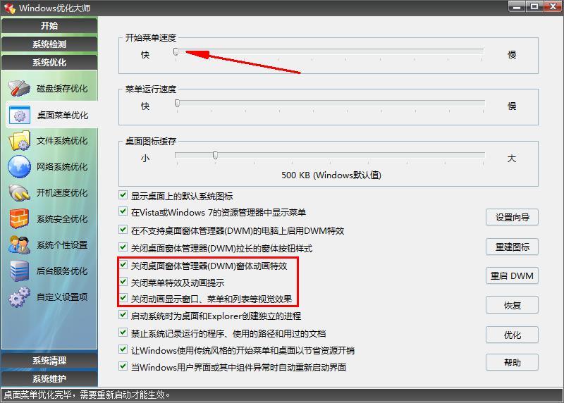Image resolution: width=564 pixels, height=403 pixels.
Task: Open 网络系统优化 globe icon
Action: [x=20, y=167]
